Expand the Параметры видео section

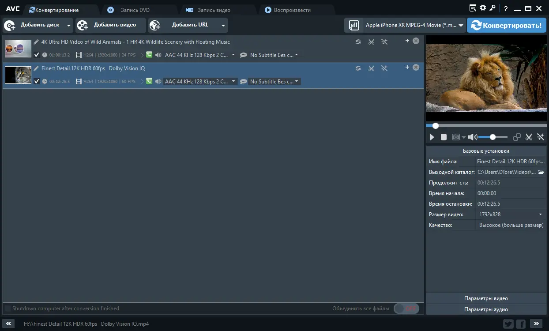486,298
